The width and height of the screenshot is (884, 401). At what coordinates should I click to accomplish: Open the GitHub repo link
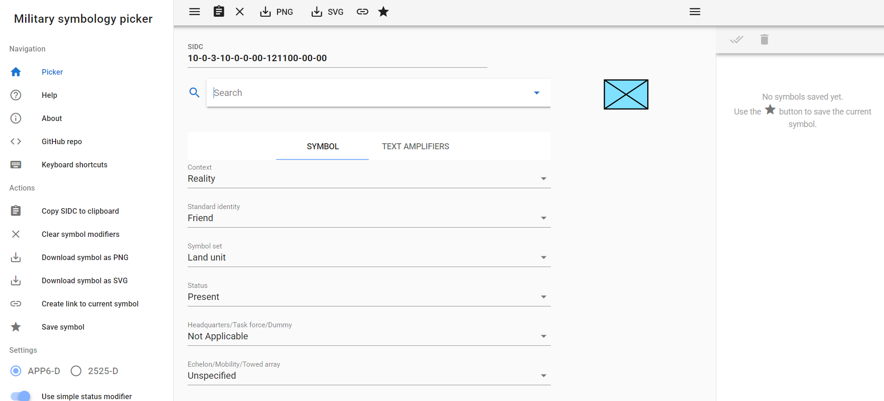pyautogui.click(x=62, y=141)
